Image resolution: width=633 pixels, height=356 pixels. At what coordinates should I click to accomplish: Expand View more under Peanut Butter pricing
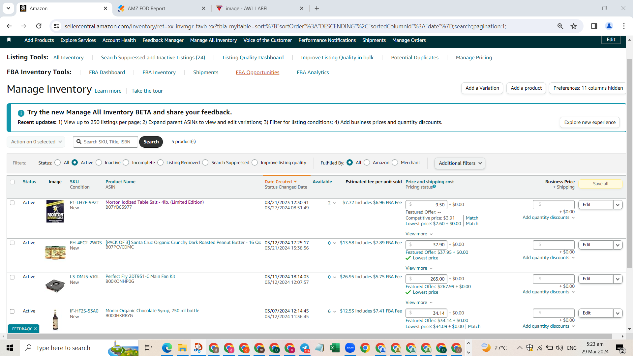click(419, 268)
